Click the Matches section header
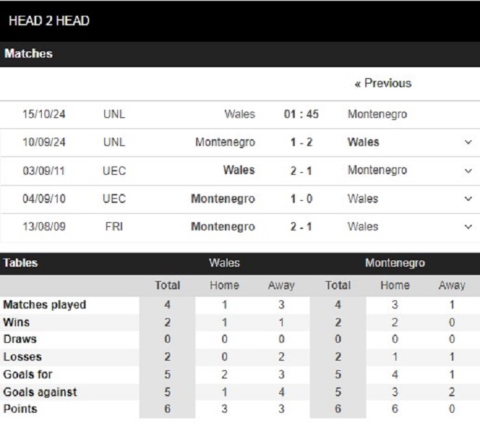The height and width of the screenshot is (423, 480). click(x=29, y=53)
